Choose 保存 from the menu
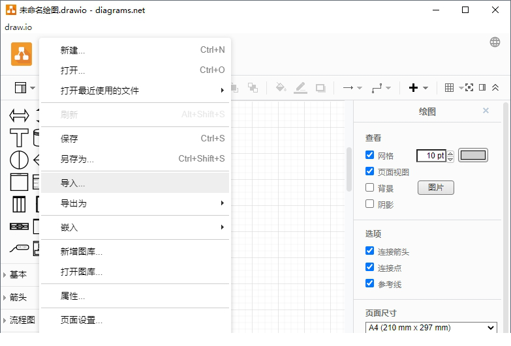Image resolution: width=511 pixels, height=346 pixels. 135,139
